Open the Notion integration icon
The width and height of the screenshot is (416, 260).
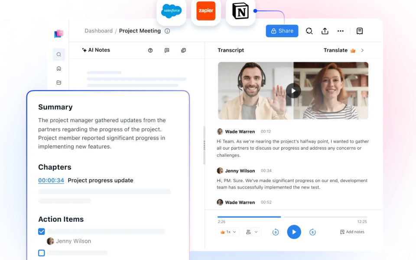pyautogui.click(x=240, y=11)
